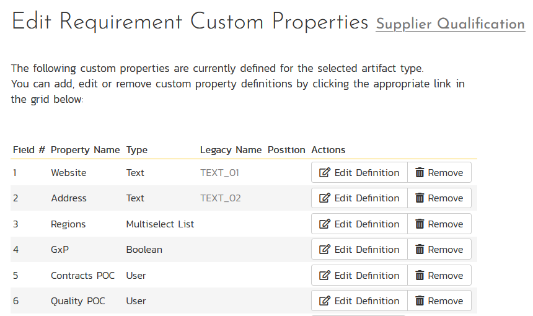Viewport: 533px width, 316px height.
Task: Select the Website property name cell
Action: [x=69, y=173]
